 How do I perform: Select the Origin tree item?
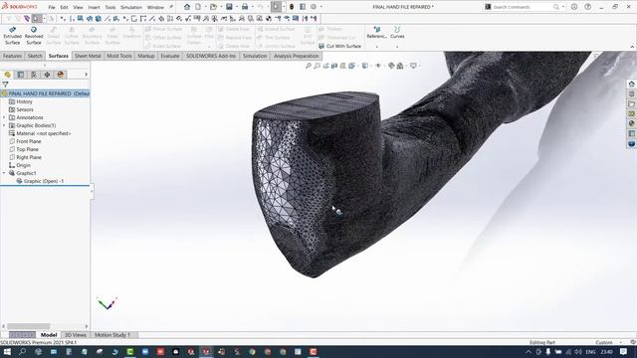click(x=23, y=166)
